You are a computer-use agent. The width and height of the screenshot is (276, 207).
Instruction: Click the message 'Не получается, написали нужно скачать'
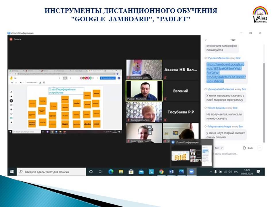[224, 116]
